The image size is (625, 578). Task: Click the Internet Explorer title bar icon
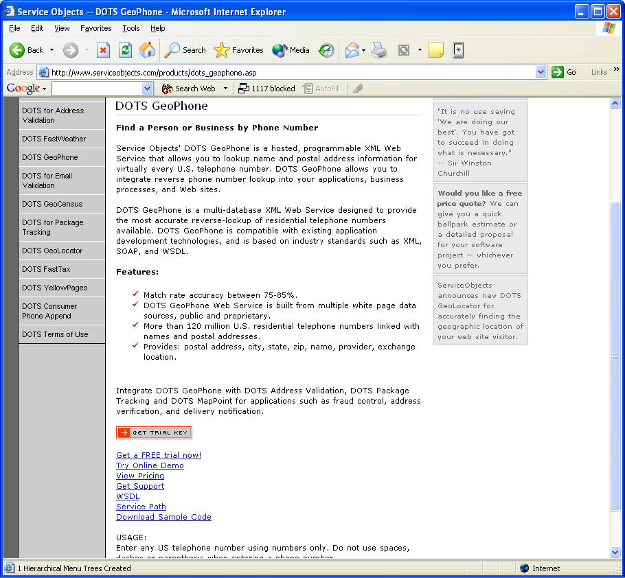coord(9,11)
